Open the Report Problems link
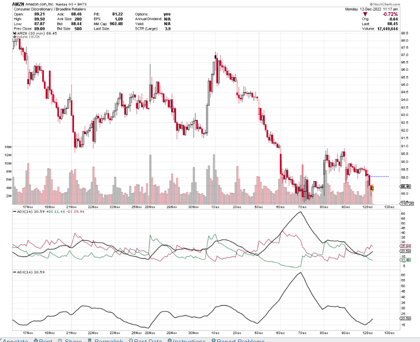Viewport: 420px width, 342px height. coord(240,341)
